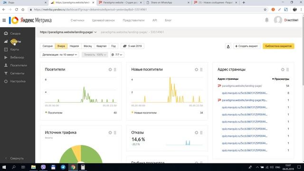Select the Неделя period

point(74,46)
